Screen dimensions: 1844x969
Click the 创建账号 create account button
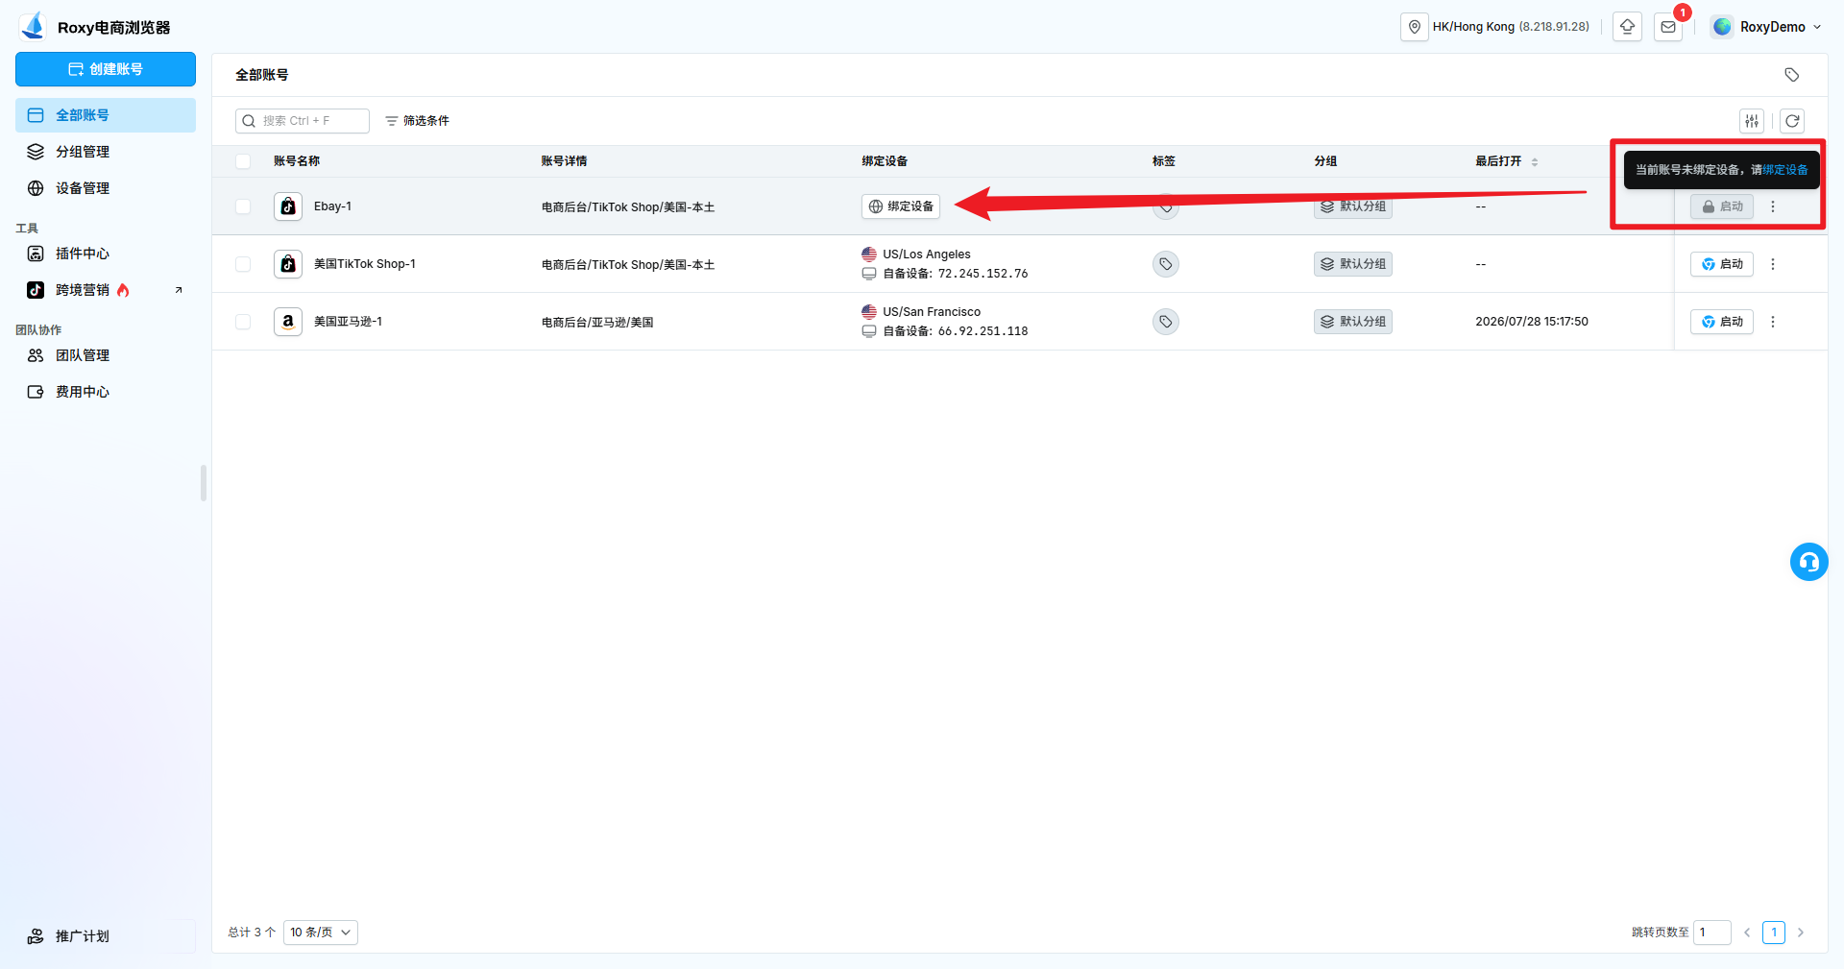tap(106, 69)
